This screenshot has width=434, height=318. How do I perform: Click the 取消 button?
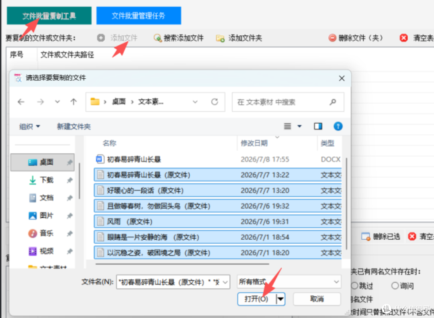(317, 299)
